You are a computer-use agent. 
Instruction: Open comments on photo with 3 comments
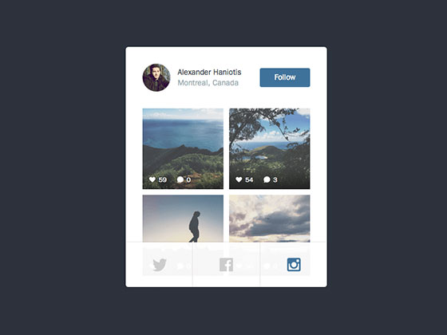point(267,179)
